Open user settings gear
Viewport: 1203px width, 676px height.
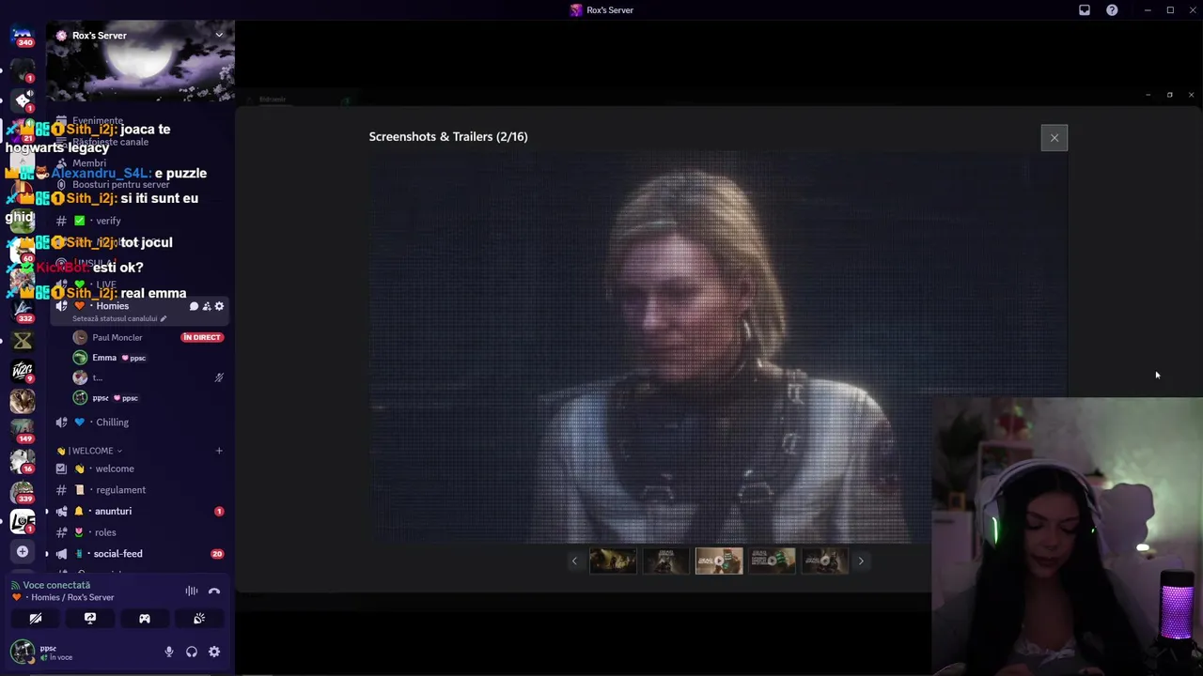click(x=214, y=652)
